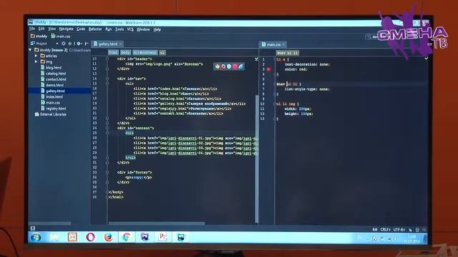
Task: Open File Explorer from taskbar
Action: (x=54, y=237)
